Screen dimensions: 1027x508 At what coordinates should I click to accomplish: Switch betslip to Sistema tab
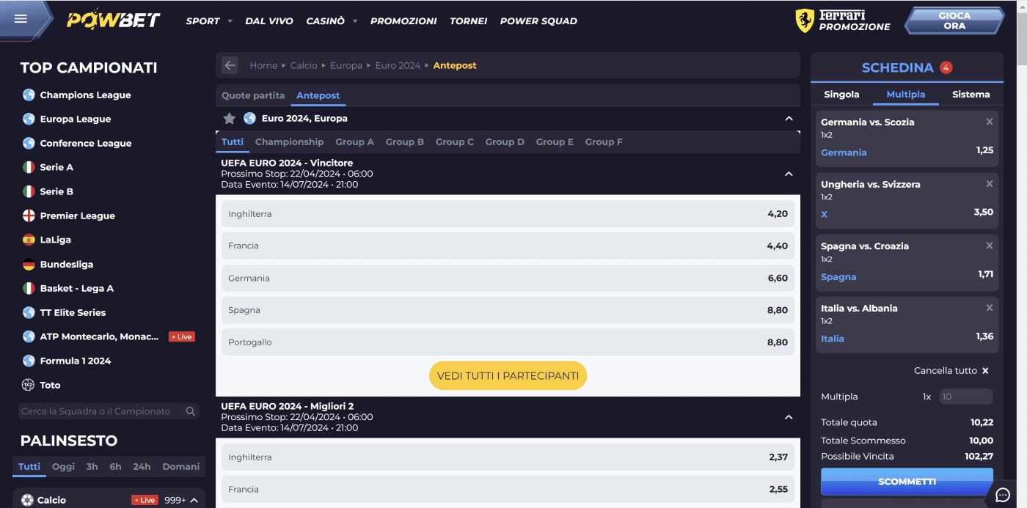pos(971,94)
